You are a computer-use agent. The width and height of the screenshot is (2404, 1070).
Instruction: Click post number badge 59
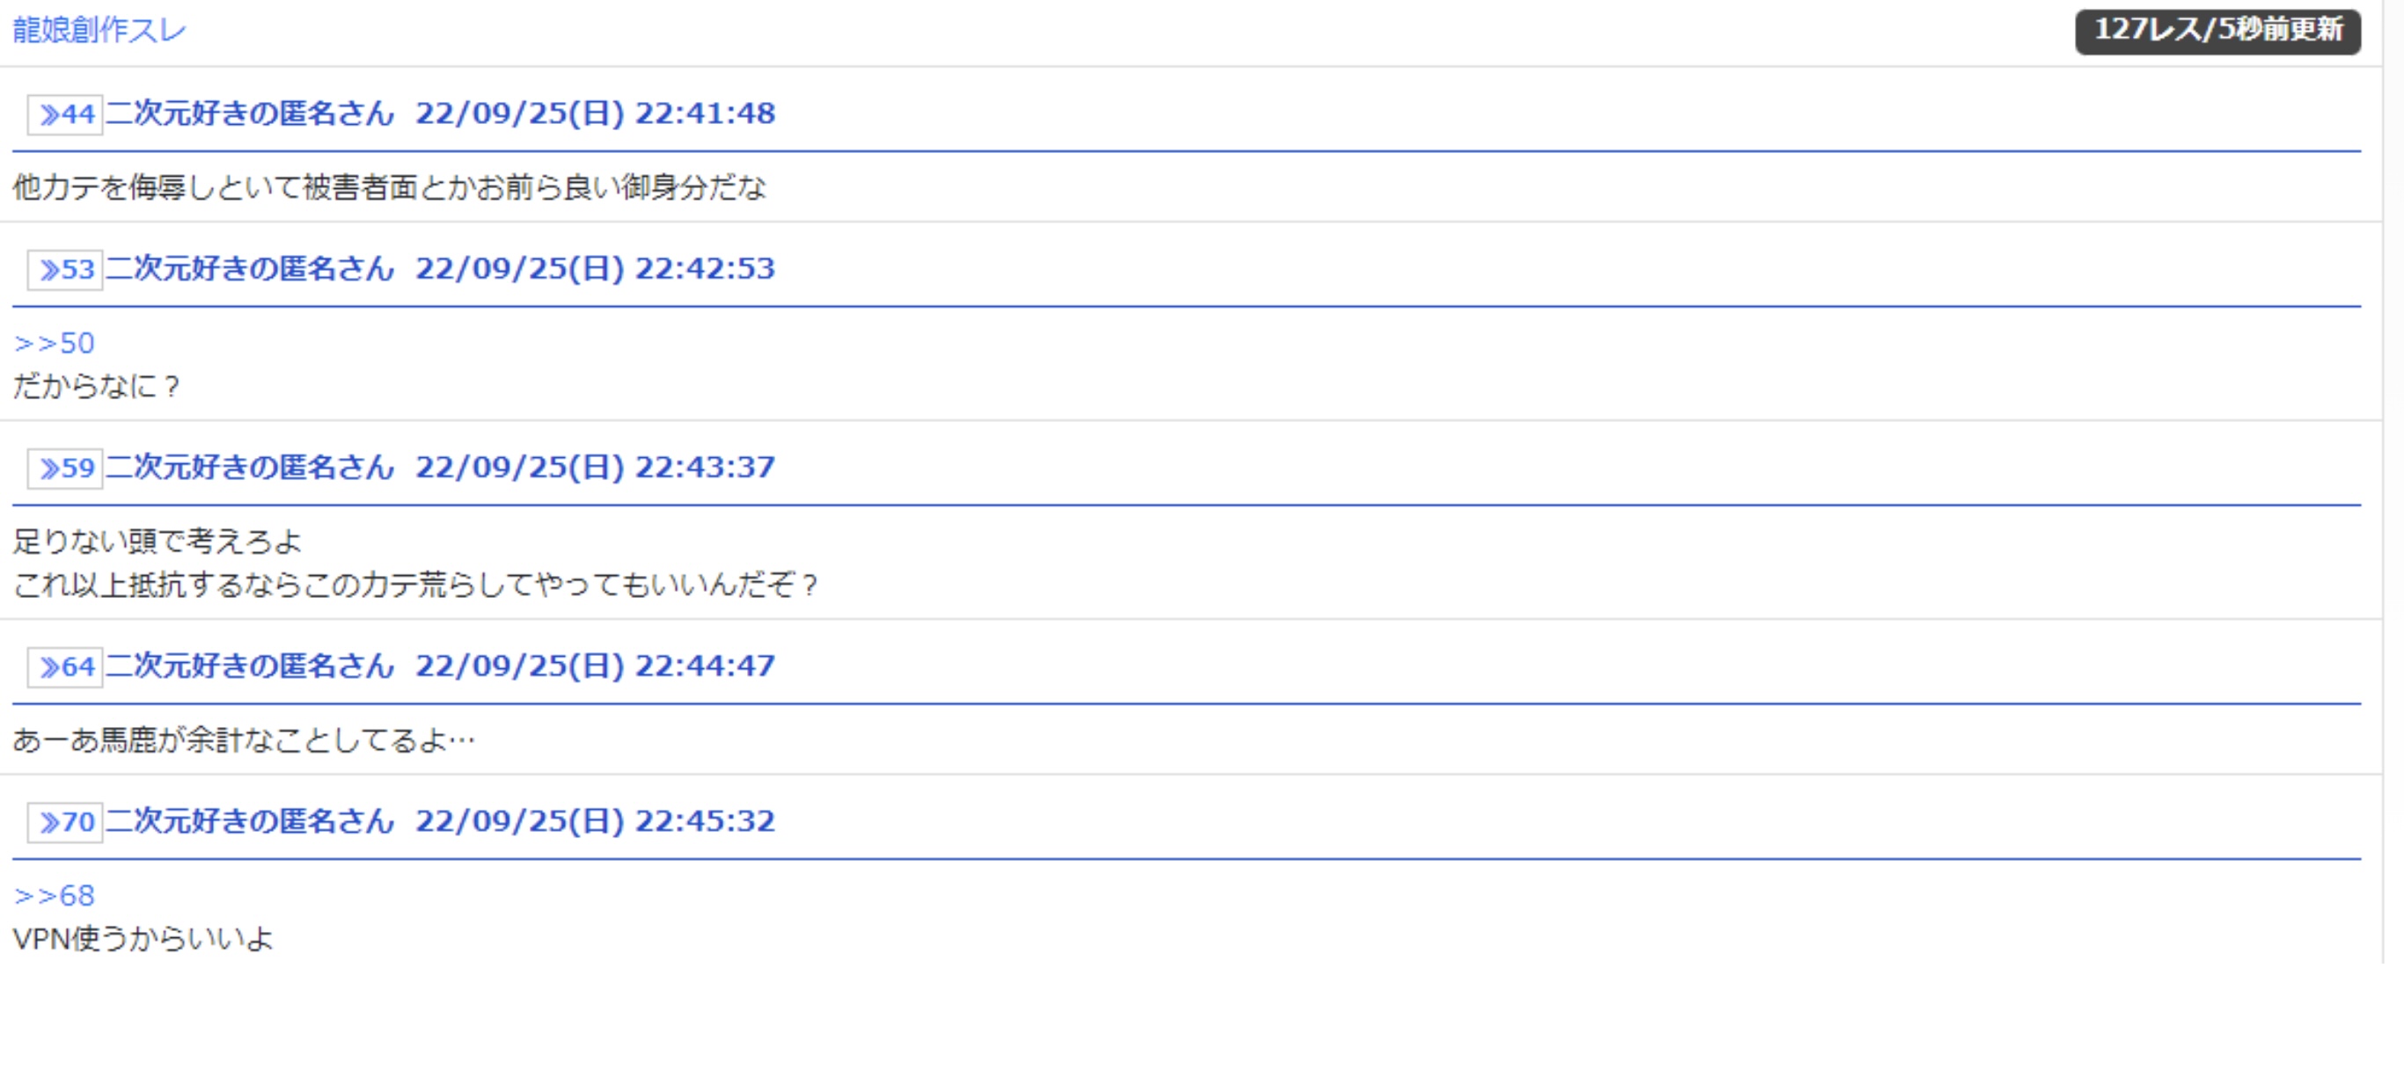pyautogui.click(x=64, y=469)
